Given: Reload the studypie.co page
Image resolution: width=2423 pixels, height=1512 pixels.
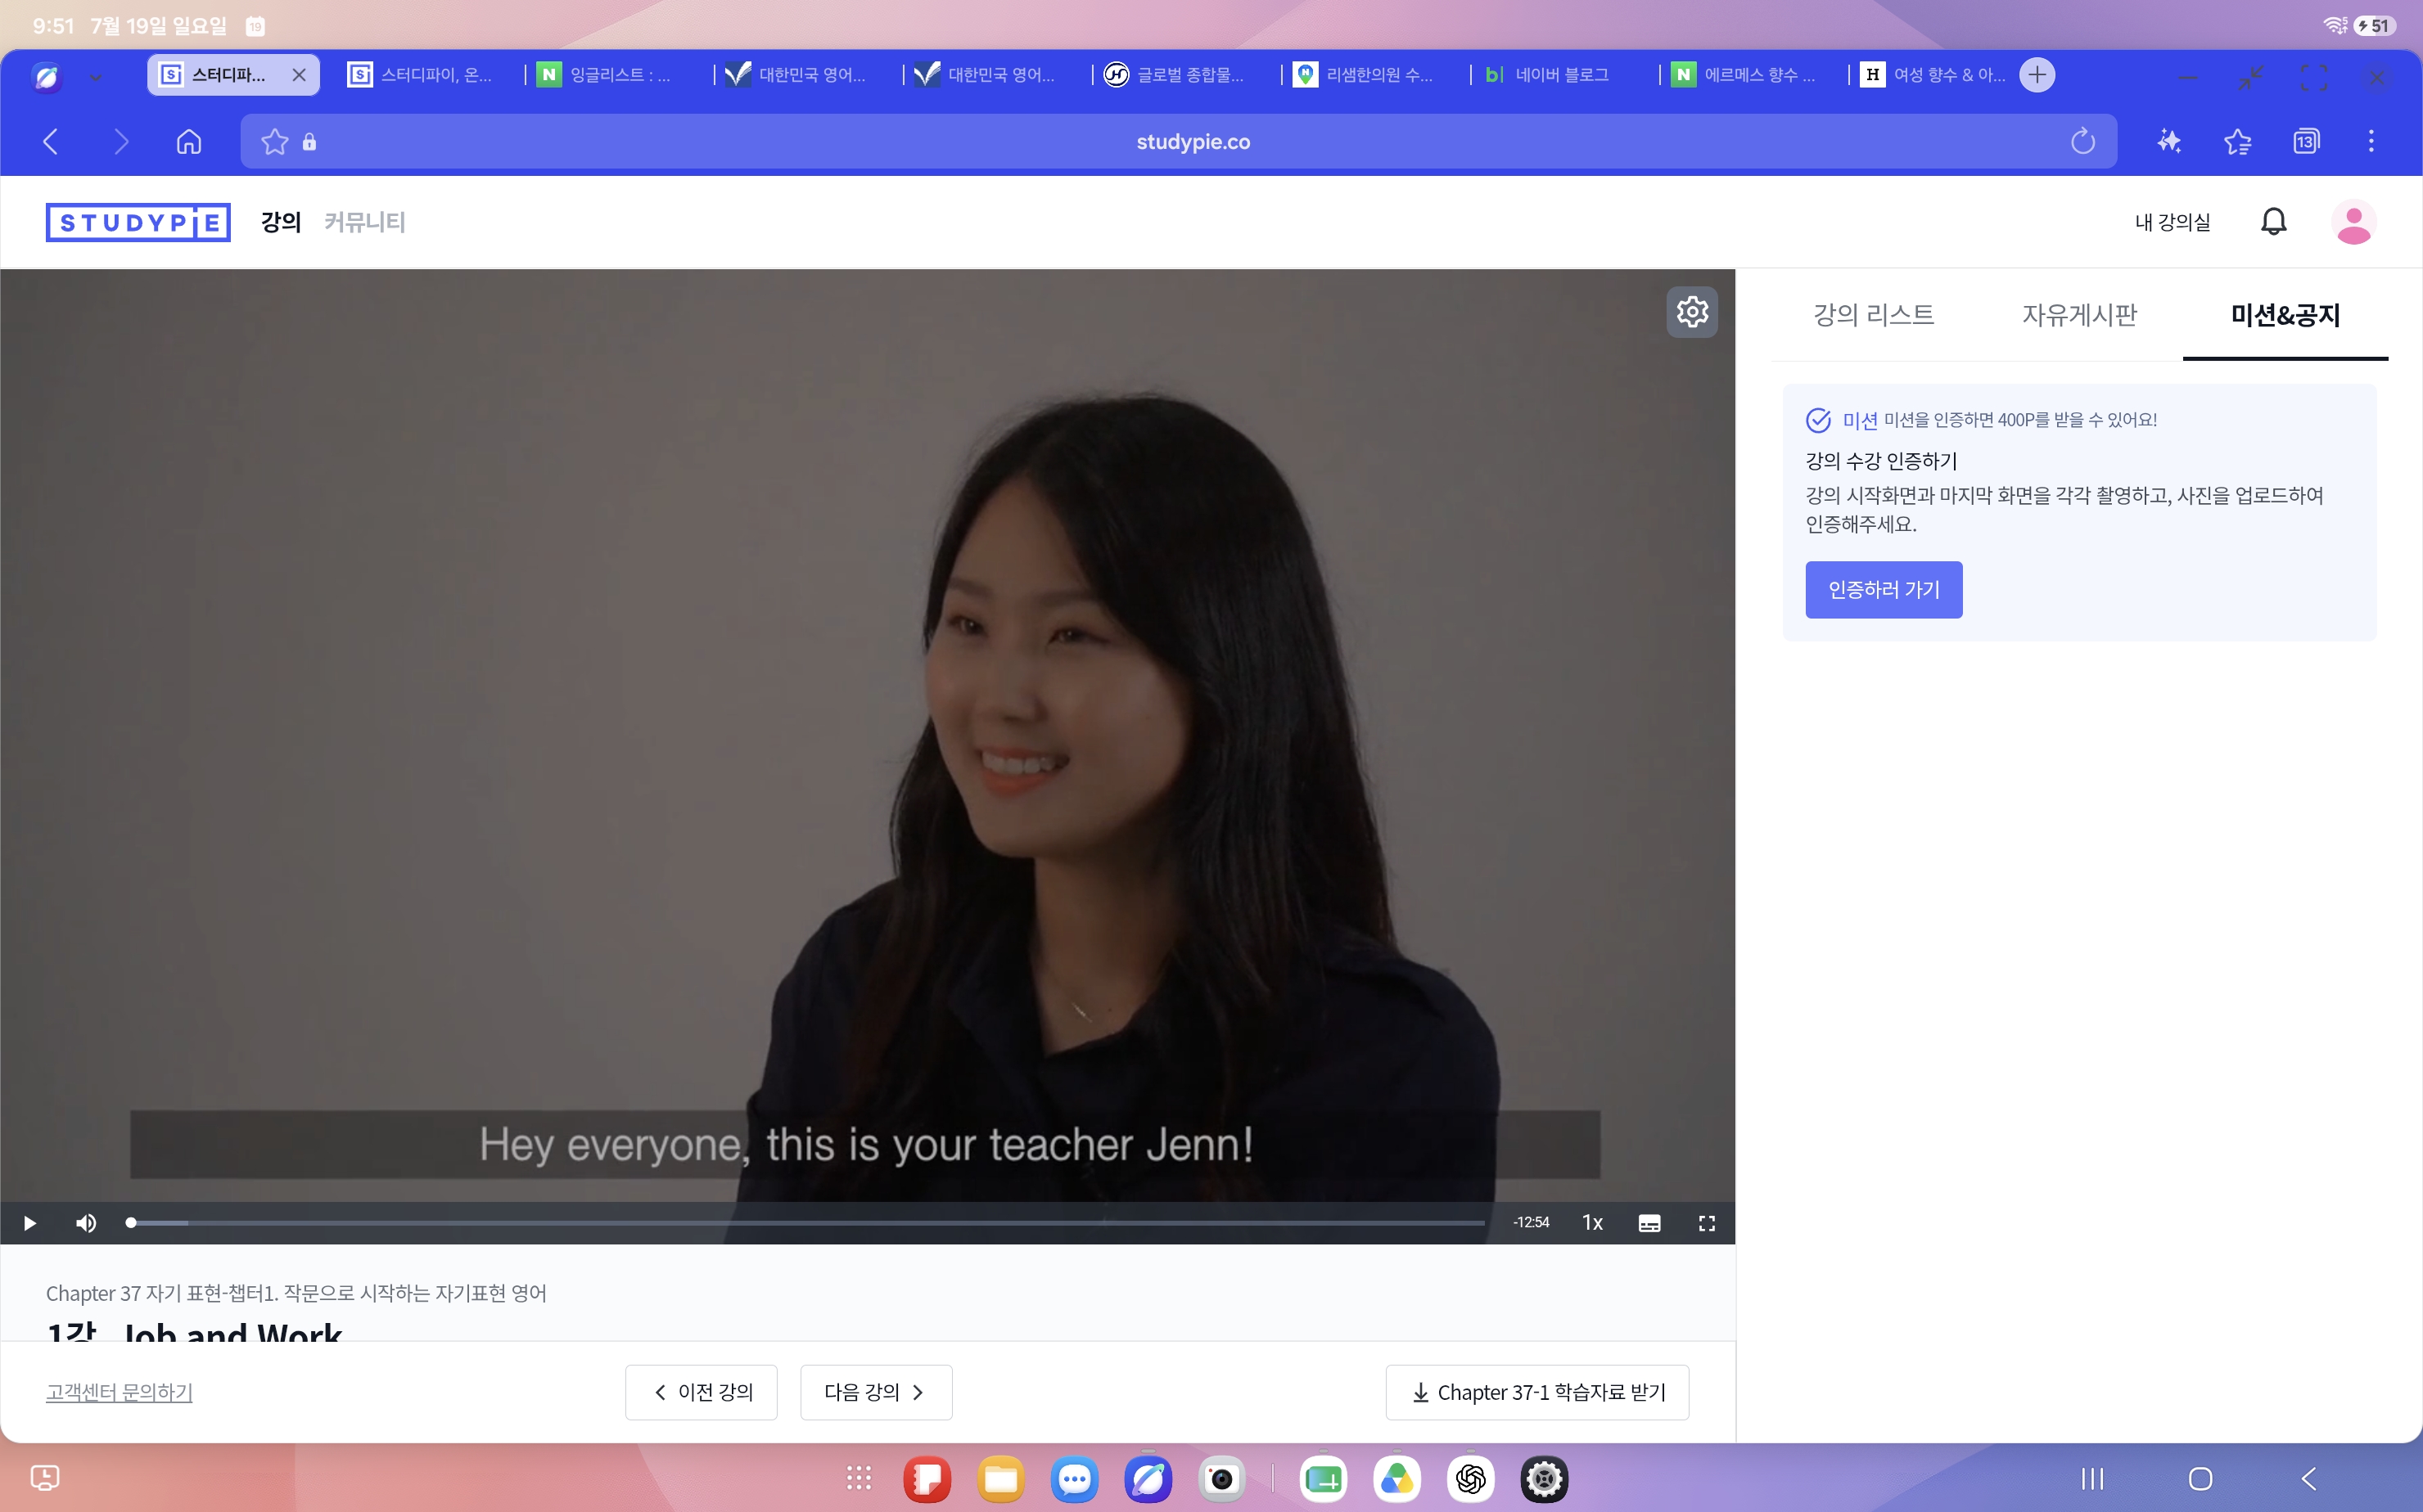Looking at the screenshot, I should (x=2082, y=142).
